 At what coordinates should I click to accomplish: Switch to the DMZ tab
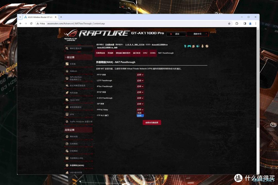click(x=145, y=53)
